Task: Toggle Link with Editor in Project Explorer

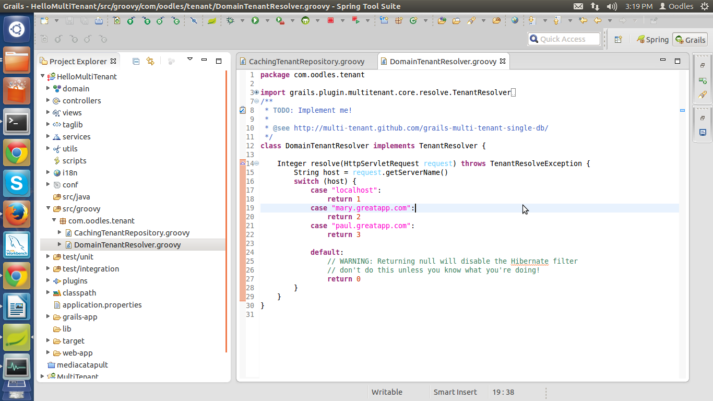Action: [x=150, y=61]
